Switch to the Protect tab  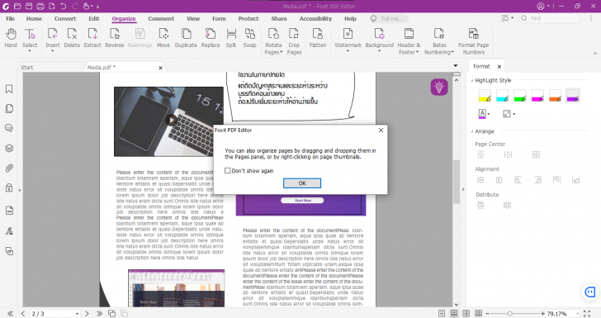(x=248, y=18)
